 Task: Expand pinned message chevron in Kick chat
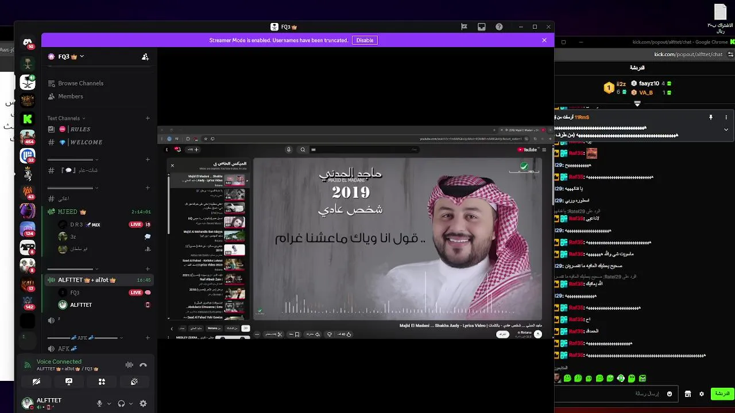[x=726, y=130]
